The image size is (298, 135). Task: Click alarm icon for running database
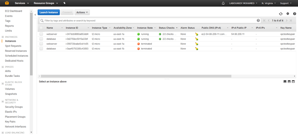[x=197, y=39]
